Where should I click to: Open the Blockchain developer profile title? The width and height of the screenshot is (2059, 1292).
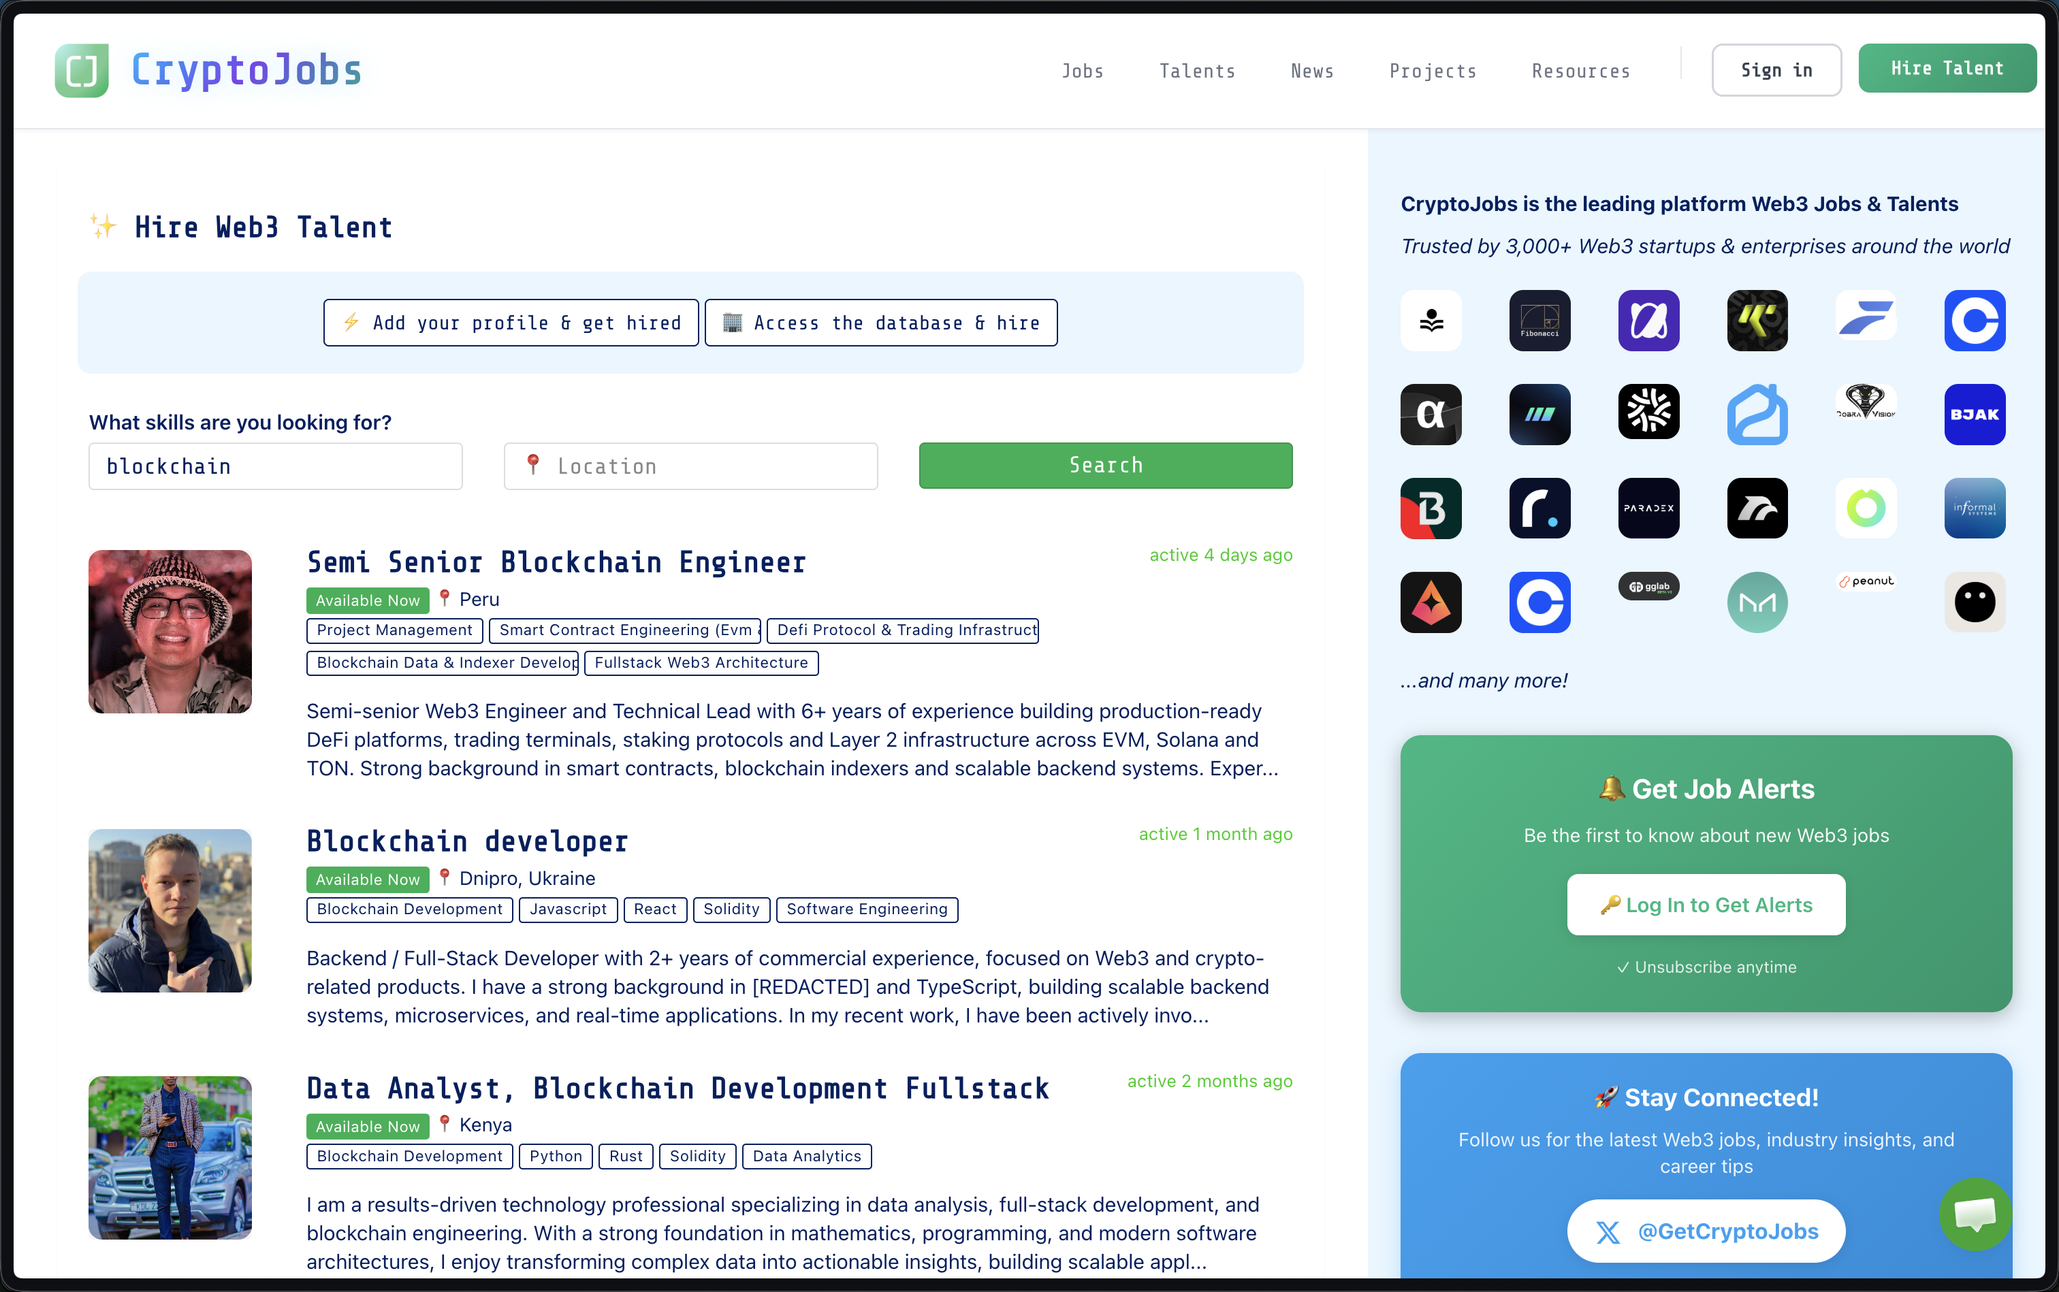pyautogui.click(x=468, y=841)
